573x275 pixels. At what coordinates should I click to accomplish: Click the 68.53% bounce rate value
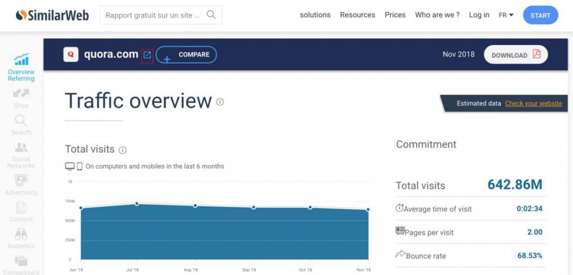click(530, 255)
